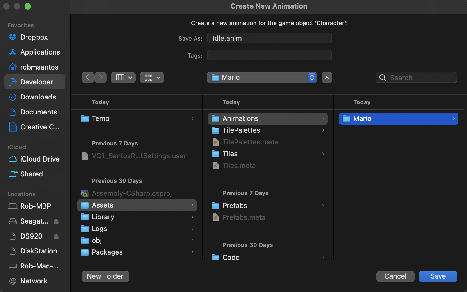Open the Applications sidebar location
Viewport: 467px width, 292px height.
coord(40,52)
